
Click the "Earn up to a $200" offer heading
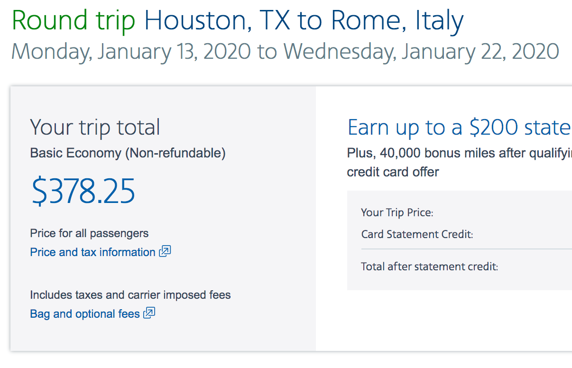459,128
